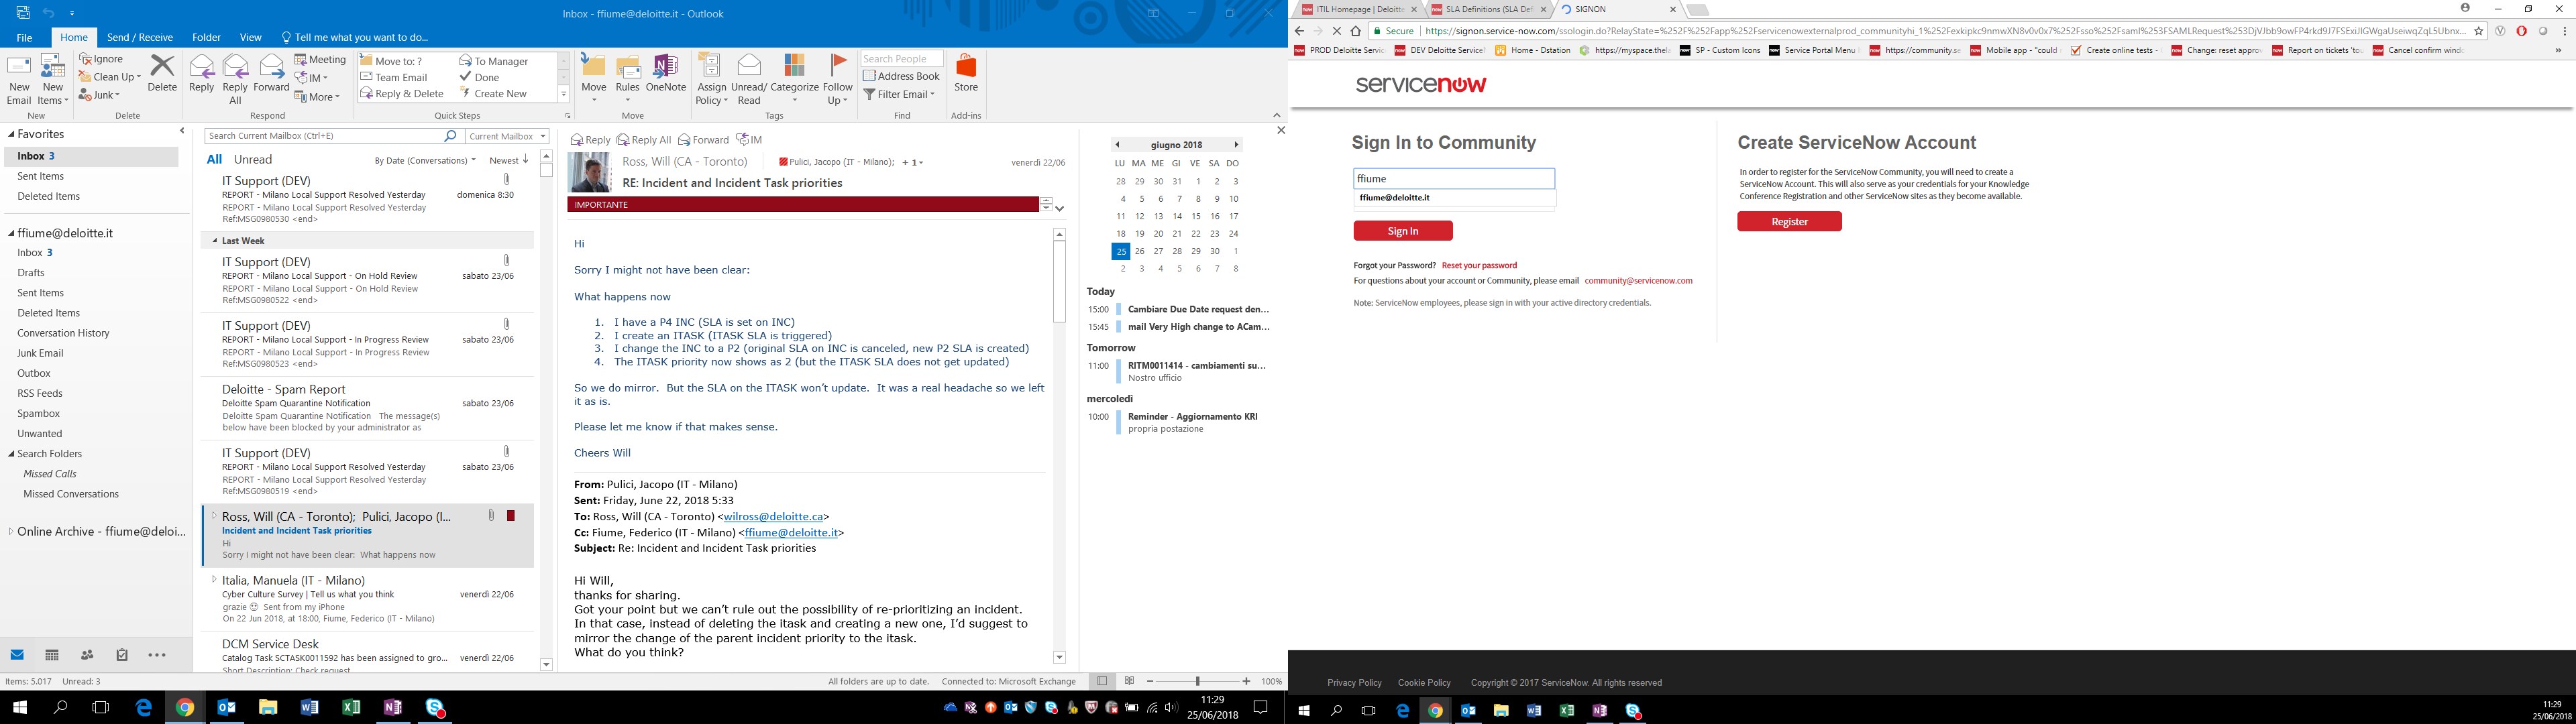Collapse the Outlook ribbon
Screen dimensions: 2576x724
click(x=1276, y=115)
